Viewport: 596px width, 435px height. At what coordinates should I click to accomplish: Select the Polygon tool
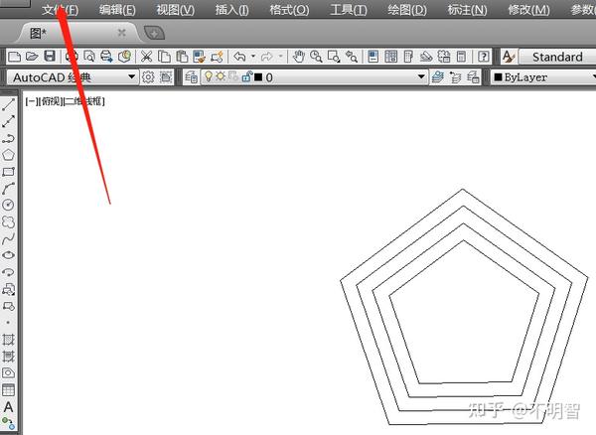pos(8,155)
